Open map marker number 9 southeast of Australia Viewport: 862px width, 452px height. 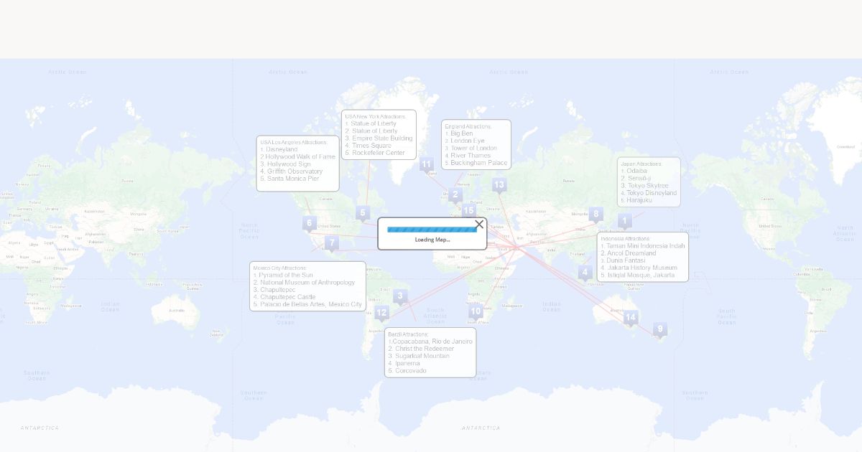point(660,329)
